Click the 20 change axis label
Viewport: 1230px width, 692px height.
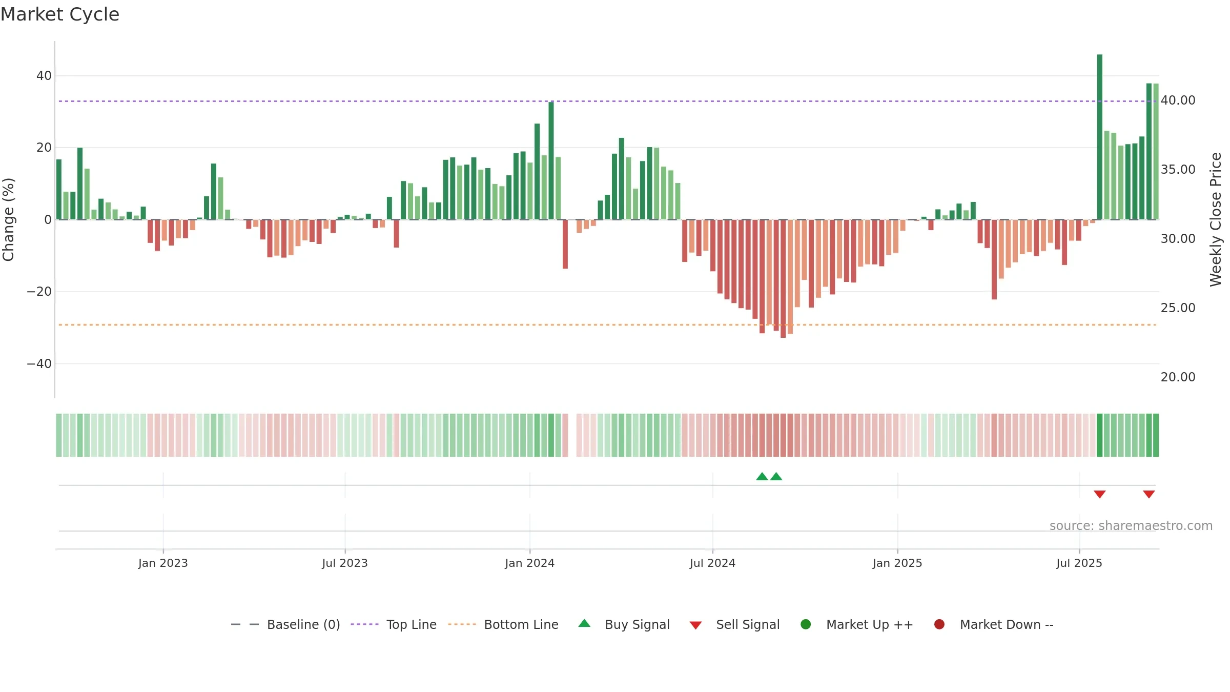coord(44,148)
